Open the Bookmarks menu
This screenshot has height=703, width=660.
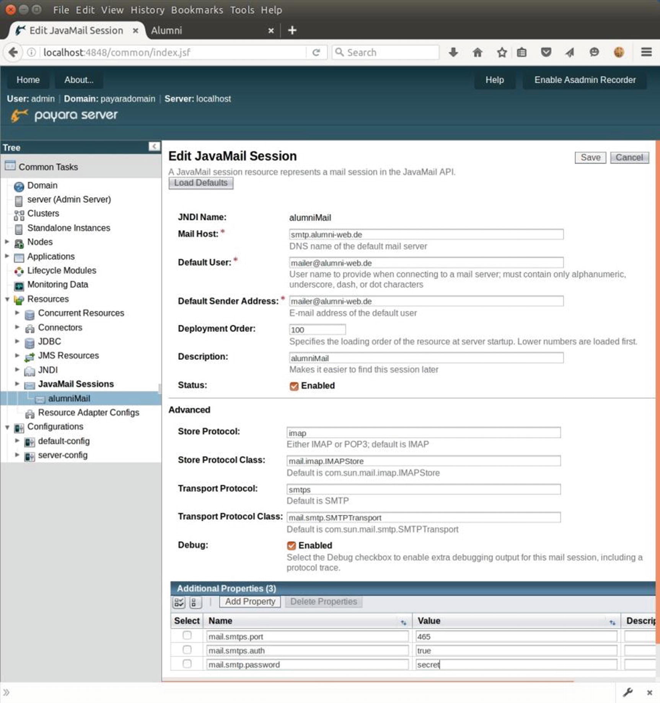coord(197,10)
